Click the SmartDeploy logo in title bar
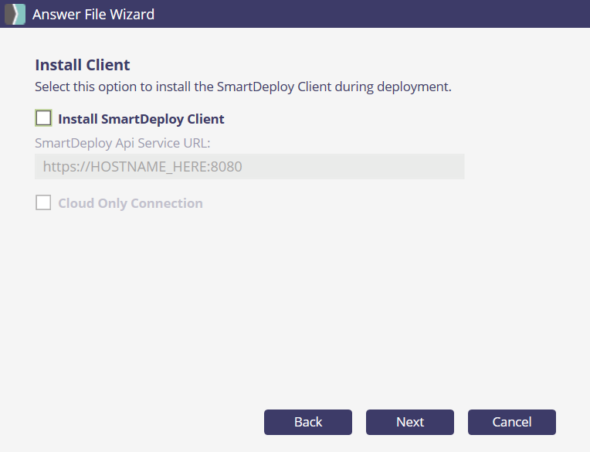This screenshot has height=452, width=590. (15, 14)
